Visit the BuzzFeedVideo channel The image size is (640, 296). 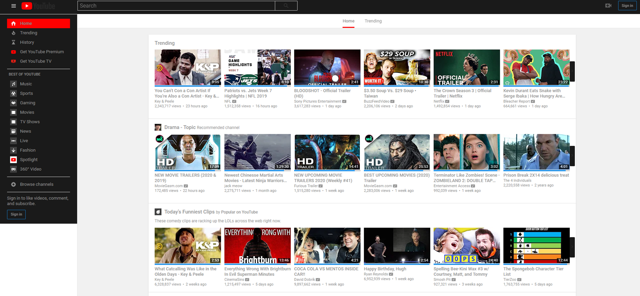pos(377,101)
